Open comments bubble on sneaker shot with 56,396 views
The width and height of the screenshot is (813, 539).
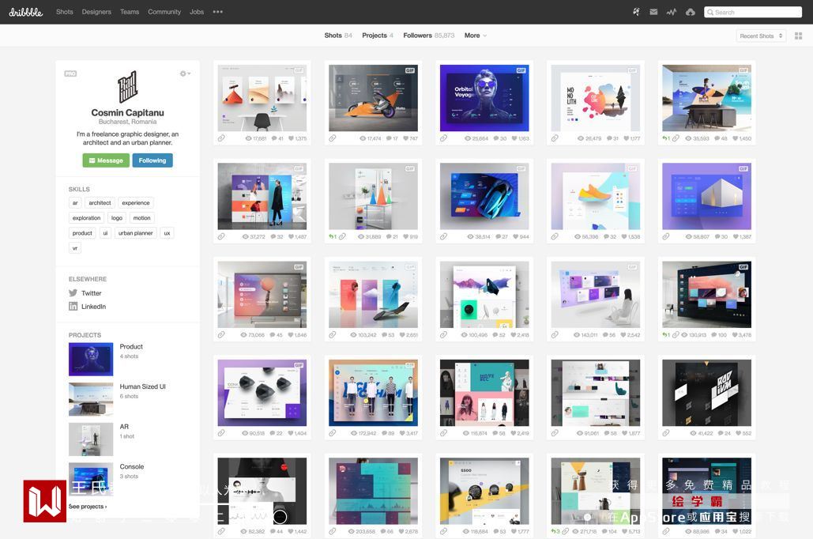(x=606, y=236)
